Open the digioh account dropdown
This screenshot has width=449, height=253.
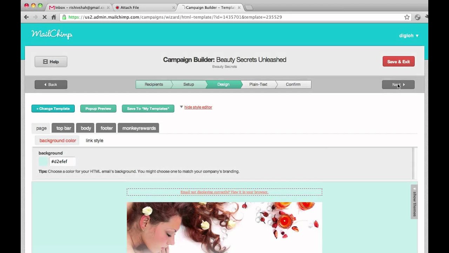click(x=409, y=35)
